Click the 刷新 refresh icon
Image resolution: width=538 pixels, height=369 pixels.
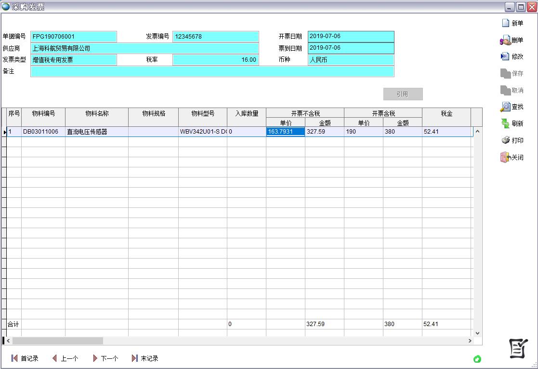point(506,123)
